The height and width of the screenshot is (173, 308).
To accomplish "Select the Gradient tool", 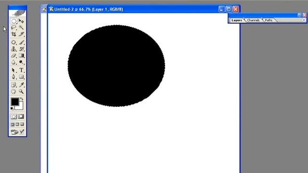I will coord(21,56).
